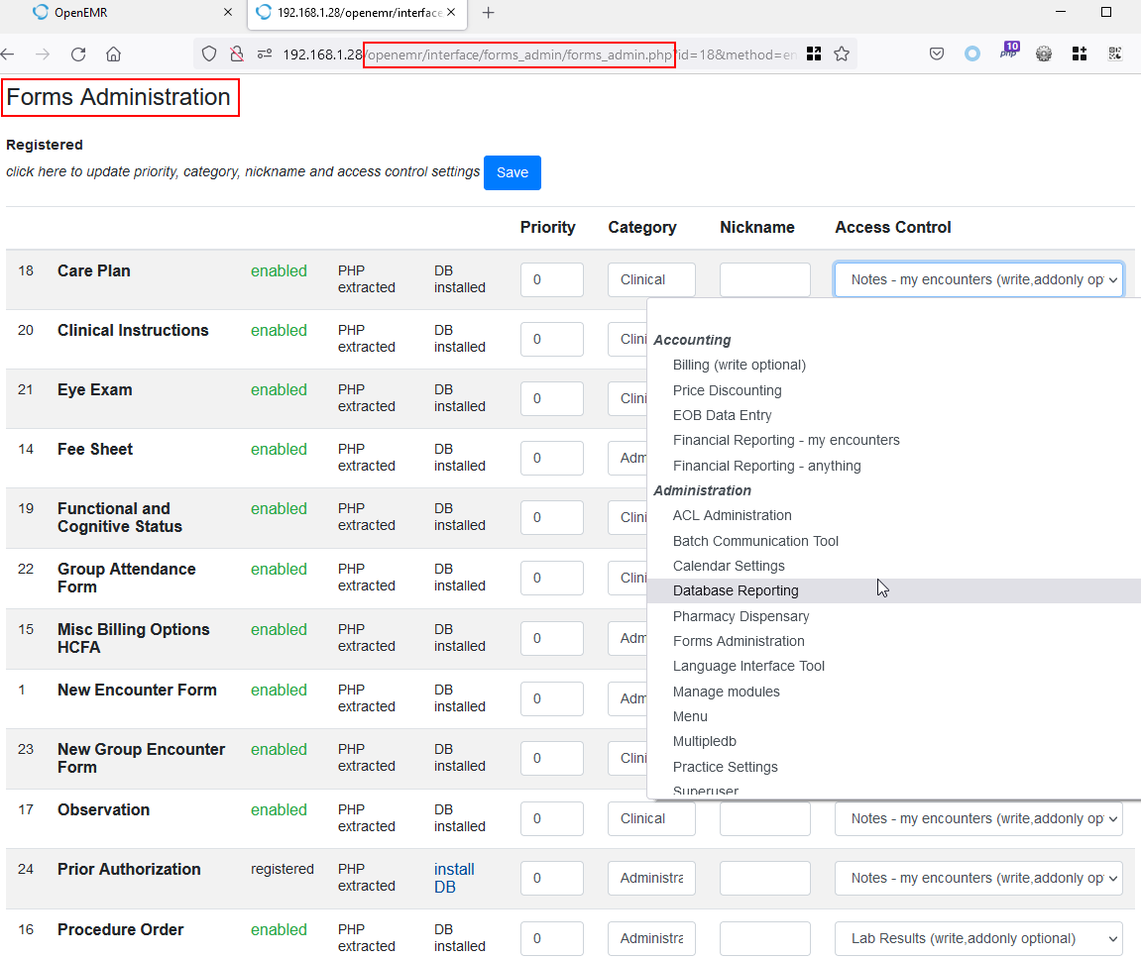Viewport: 1141px width, 958px height.
Task: Open Observation access control dropdown
Action: (978, 818)
